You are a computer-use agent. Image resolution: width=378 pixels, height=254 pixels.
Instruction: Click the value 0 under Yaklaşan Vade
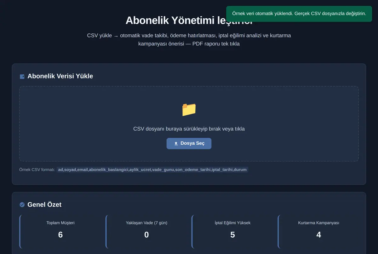tap(146, 235)
